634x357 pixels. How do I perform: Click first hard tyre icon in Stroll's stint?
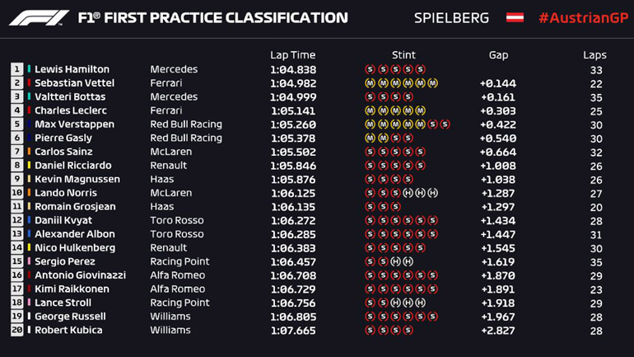pyautogui.click(x=395, y=303)
